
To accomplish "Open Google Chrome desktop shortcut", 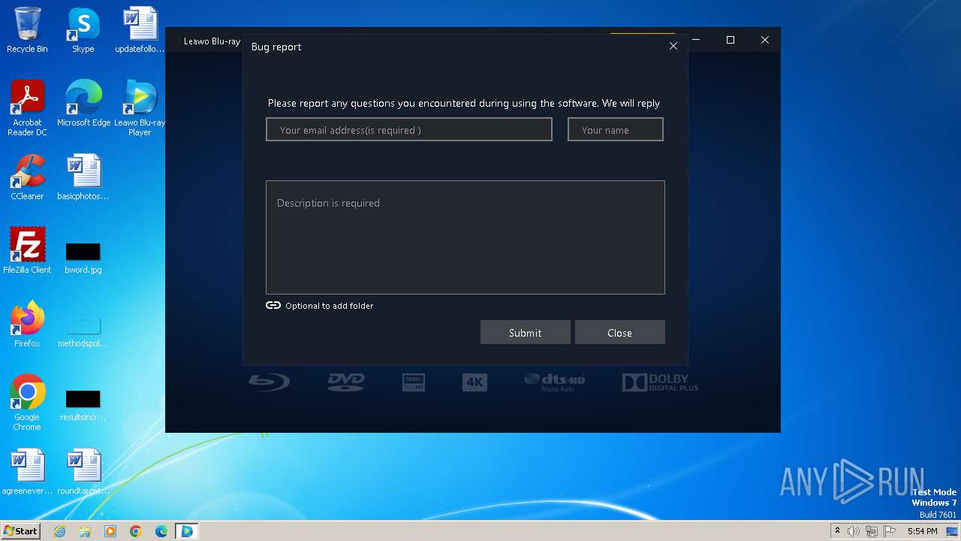I will tap(27, 403).
